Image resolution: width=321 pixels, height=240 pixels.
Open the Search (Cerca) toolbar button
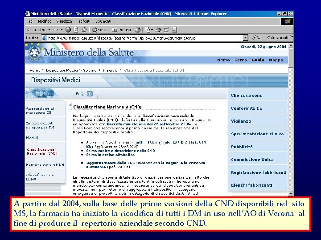point(99,30)
